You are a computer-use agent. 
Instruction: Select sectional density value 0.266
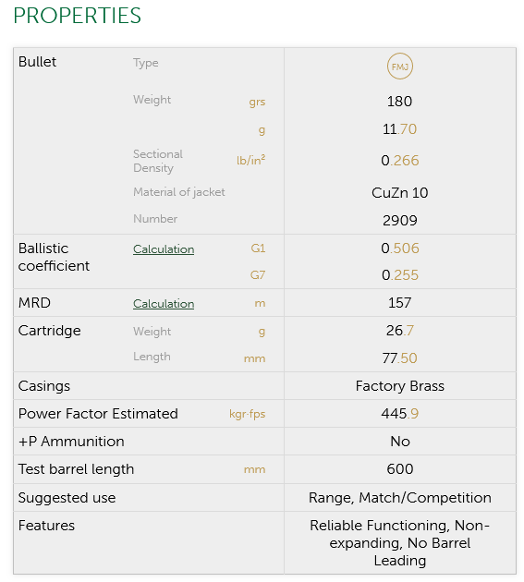coord(399,161)
